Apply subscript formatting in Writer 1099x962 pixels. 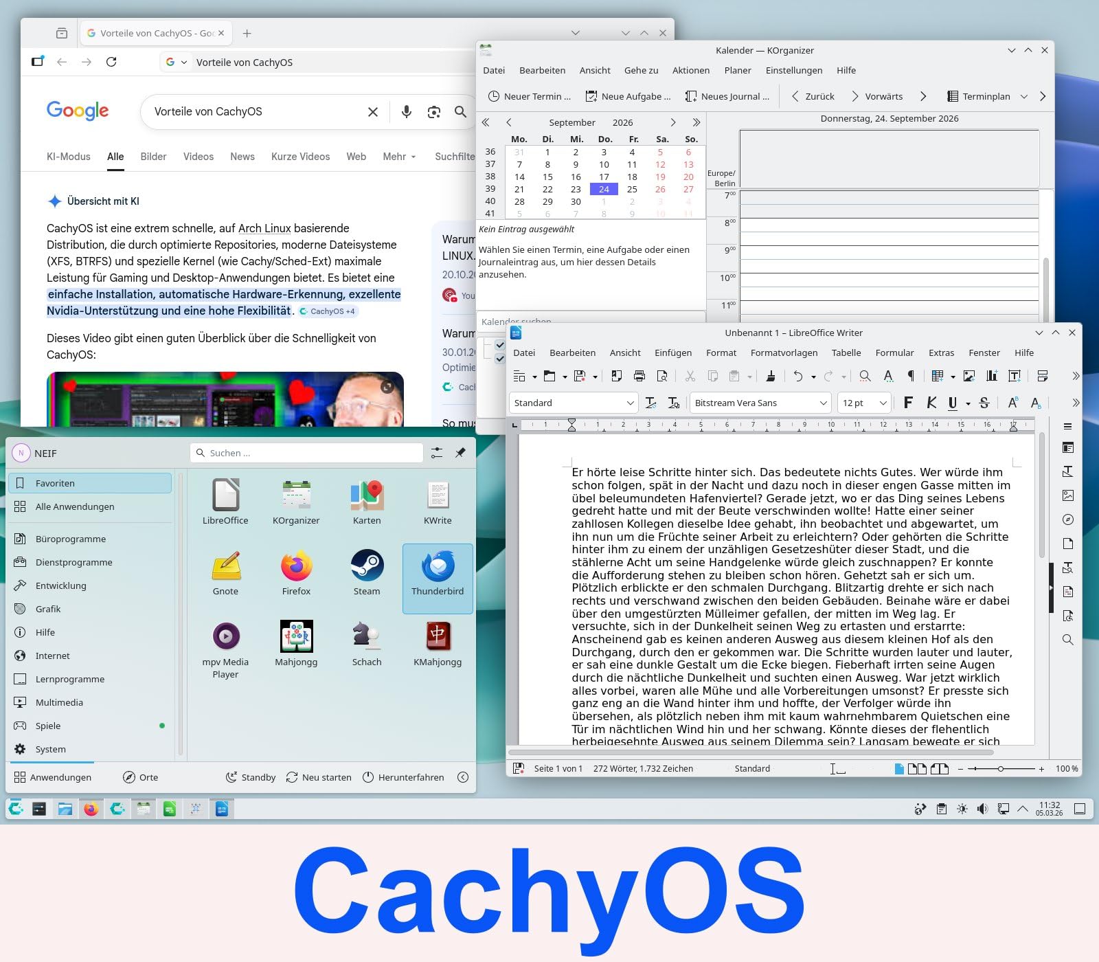point(1036,403)
